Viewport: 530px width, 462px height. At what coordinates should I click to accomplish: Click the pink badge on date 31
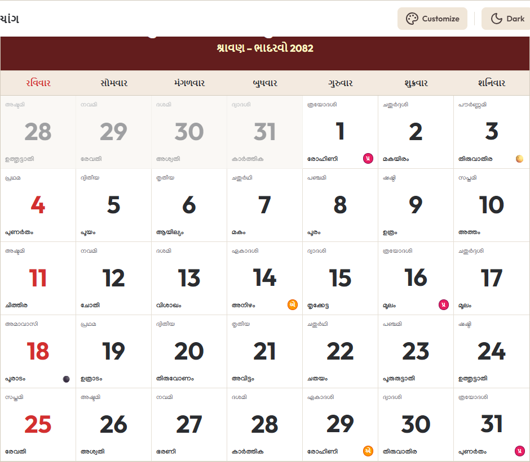tap(519, 451)
